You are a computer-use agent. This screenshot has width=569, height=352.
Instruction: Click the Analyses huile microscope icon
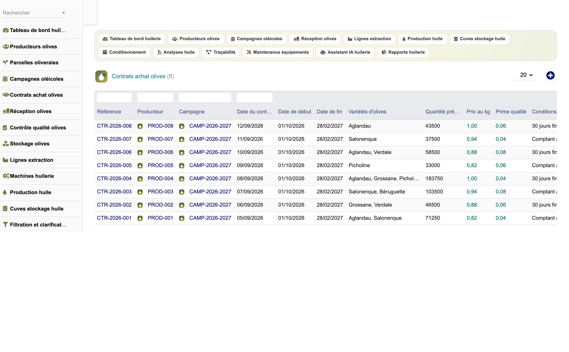[x=159, y=52]
